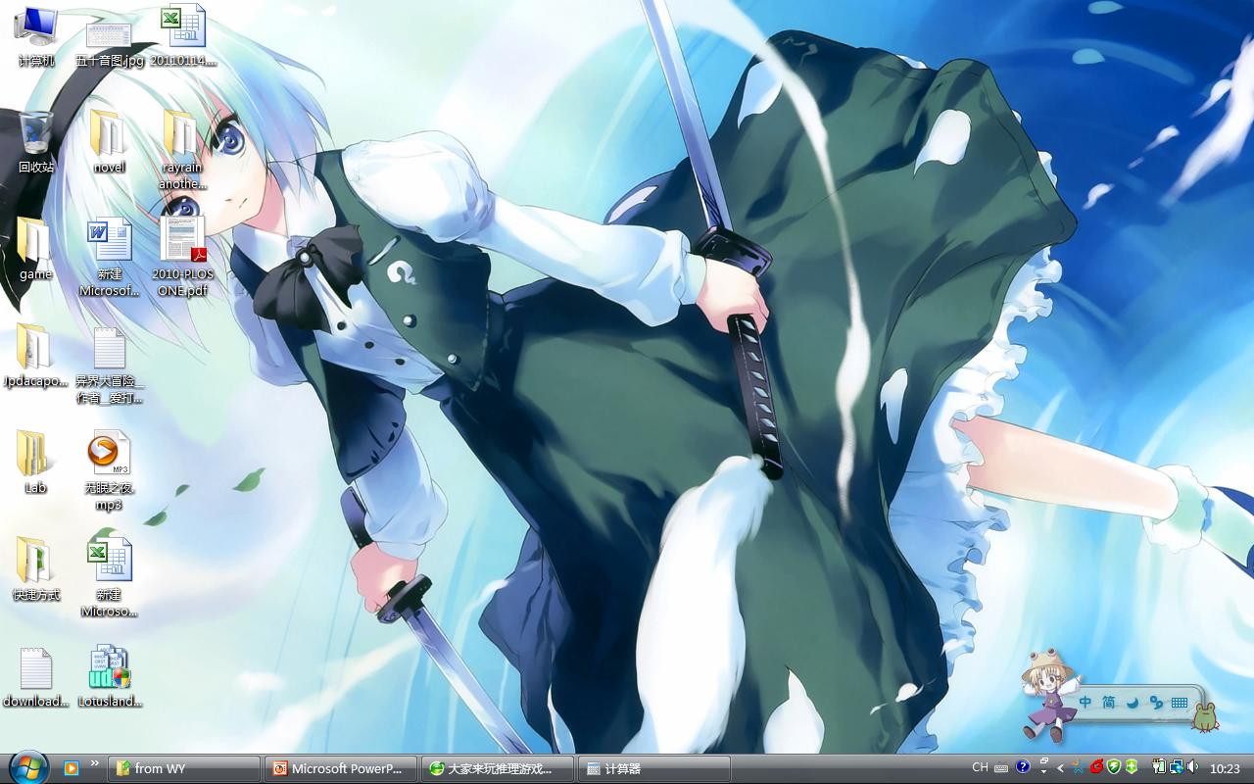1254x784 pixels.
Task: Select the novel folder
Action: 109,135
